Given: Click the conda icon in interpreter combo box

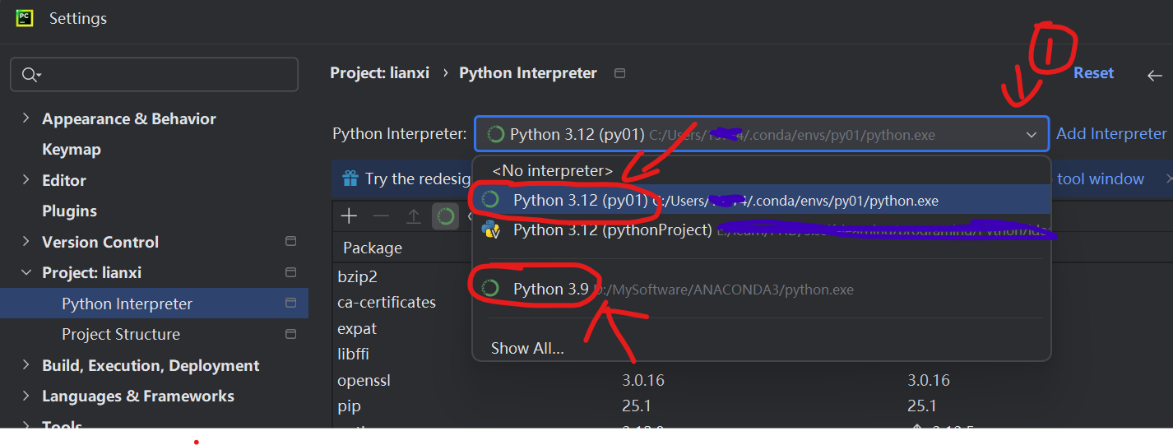Looking at the screenshot, I should tap(496, 134).
